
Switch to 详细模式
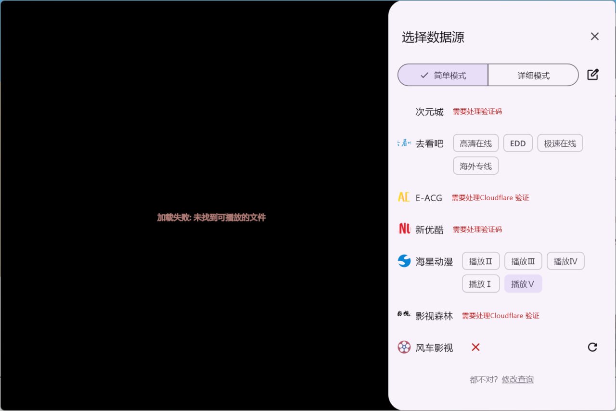pos(533,75)
